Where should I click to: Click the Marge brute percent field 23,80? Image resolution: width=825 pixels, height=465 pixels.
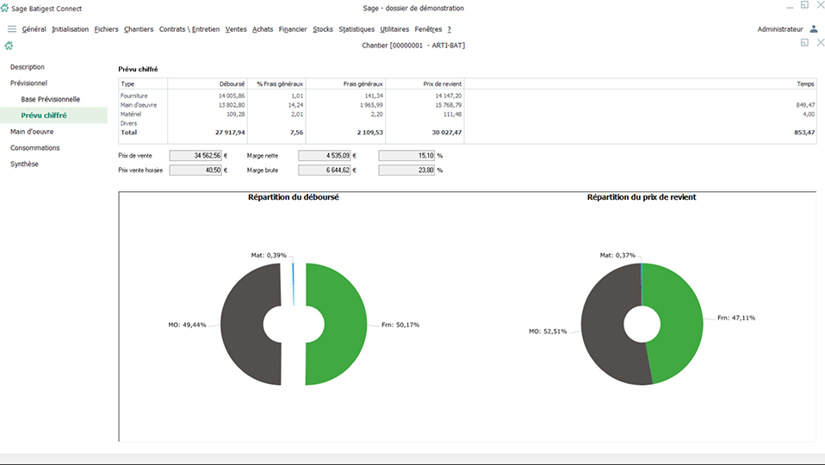pyautogui.click(x=406, y=170)
